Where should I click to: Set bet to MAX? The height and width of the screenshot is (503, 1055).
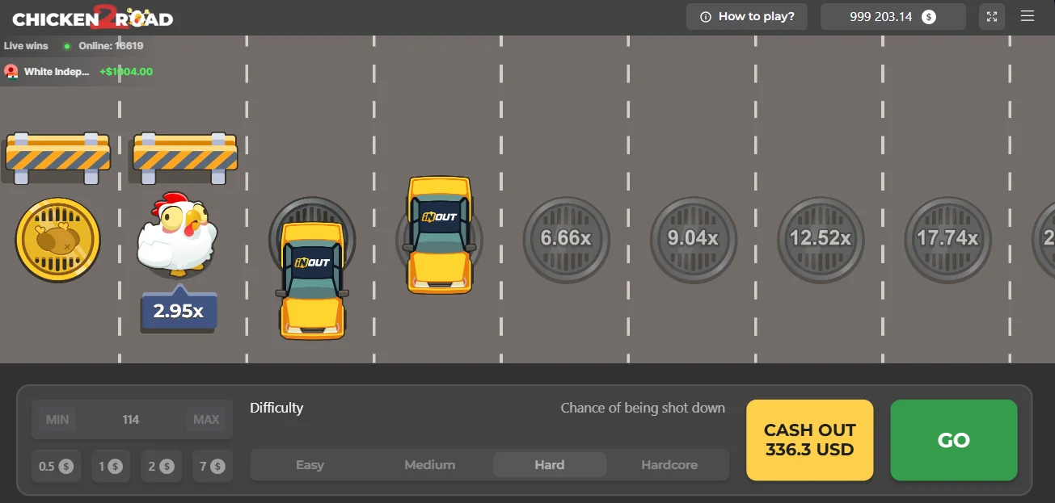[206, 420]
